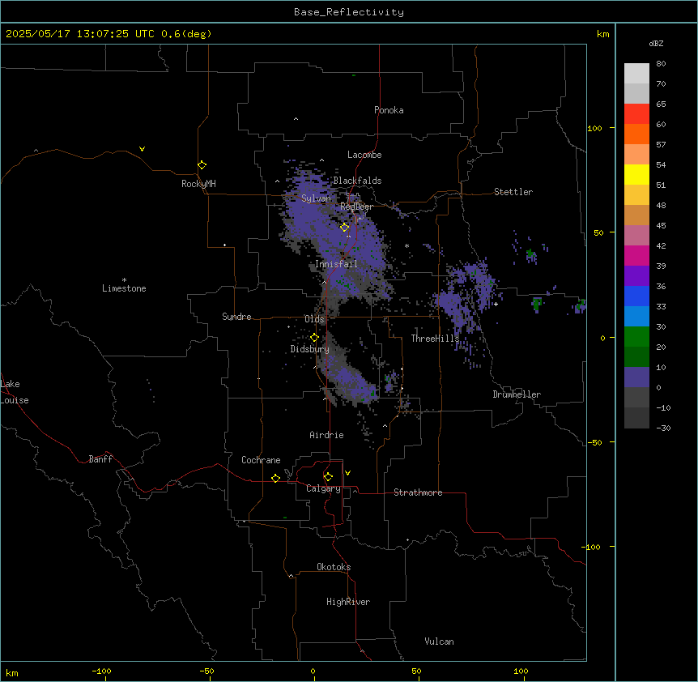Select the Blackfalds label
The image size is (698, 682).
pyautogui.click(x=357, y=181)
